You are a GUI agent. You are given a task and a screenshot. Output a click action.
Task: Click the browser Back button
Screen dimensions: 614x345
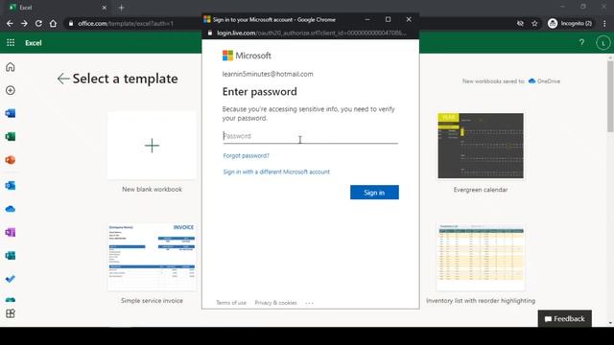pos(10,23)
